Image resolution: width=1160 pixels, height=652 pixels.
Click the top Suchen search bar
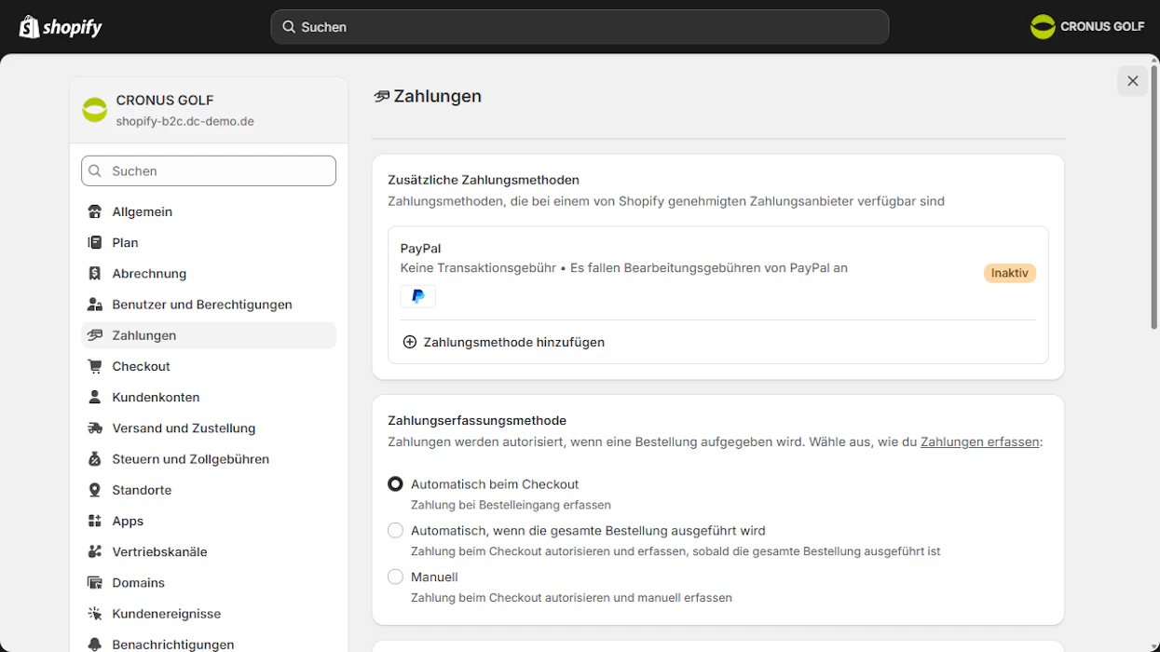(580, 27)
